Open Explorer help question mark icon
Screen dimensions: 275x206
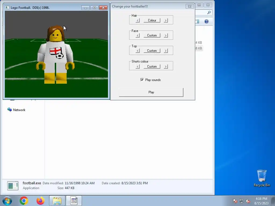[207, 21]
